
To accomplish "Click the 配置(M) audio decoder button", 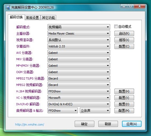I will [x=124, y=111].
